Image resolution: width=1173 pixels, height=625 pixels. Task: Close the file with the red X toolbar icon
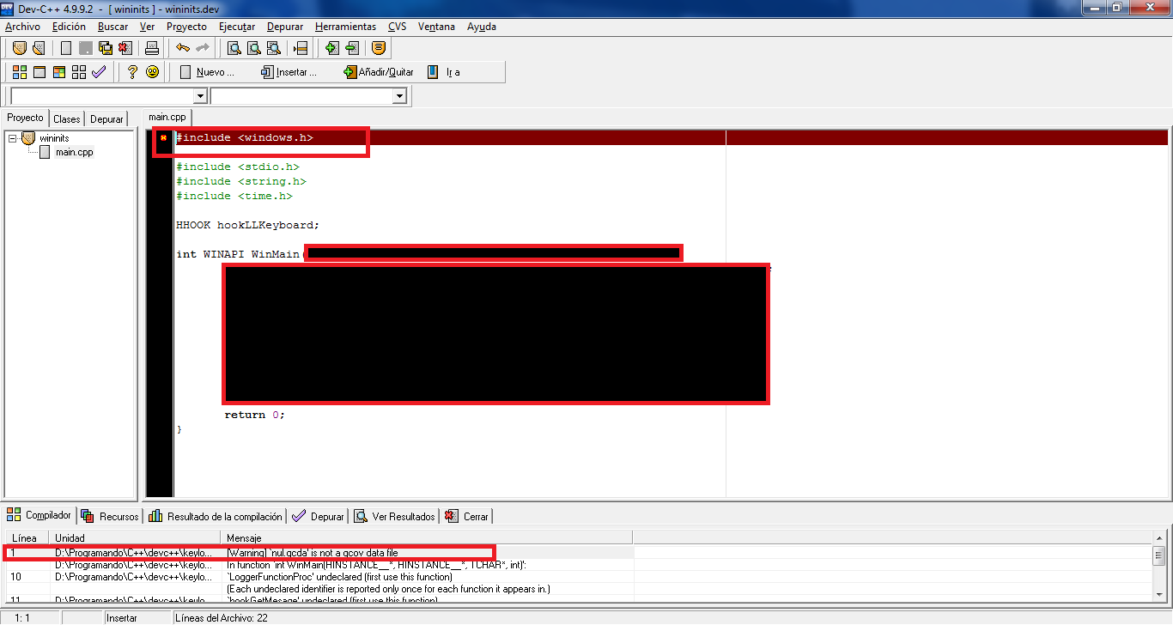125,48
